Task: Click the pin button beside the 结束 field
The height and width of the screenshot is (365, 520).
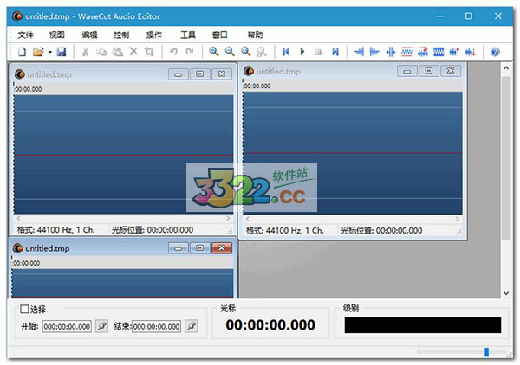Action: [x=192, y=326]
